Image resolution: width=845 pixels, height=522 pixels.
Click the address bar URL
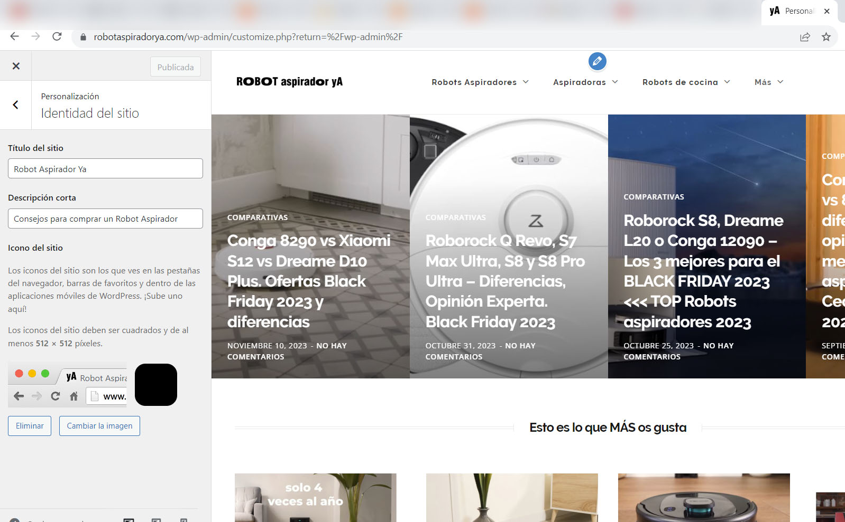click(x=248, y=37)
